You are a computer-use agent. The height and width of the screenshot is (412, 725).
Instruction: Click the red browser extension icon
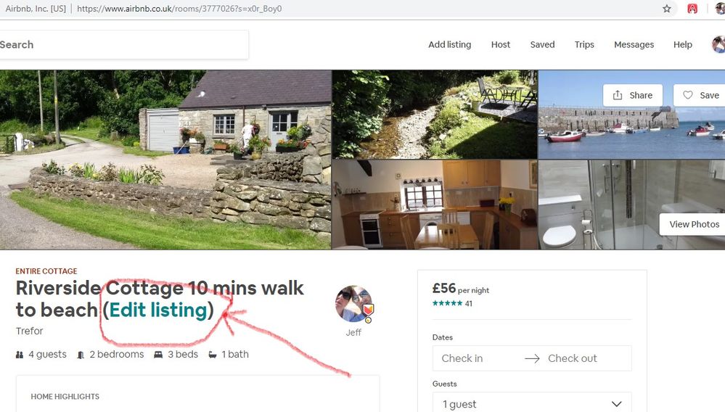(x=693, y=9)
